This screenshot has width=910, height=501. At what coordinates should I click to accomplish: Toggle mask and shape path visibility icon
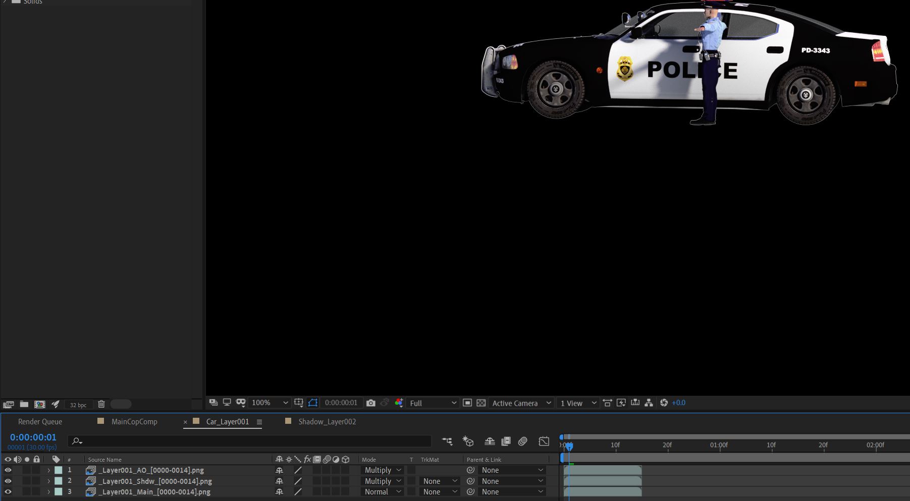point(313,403)
